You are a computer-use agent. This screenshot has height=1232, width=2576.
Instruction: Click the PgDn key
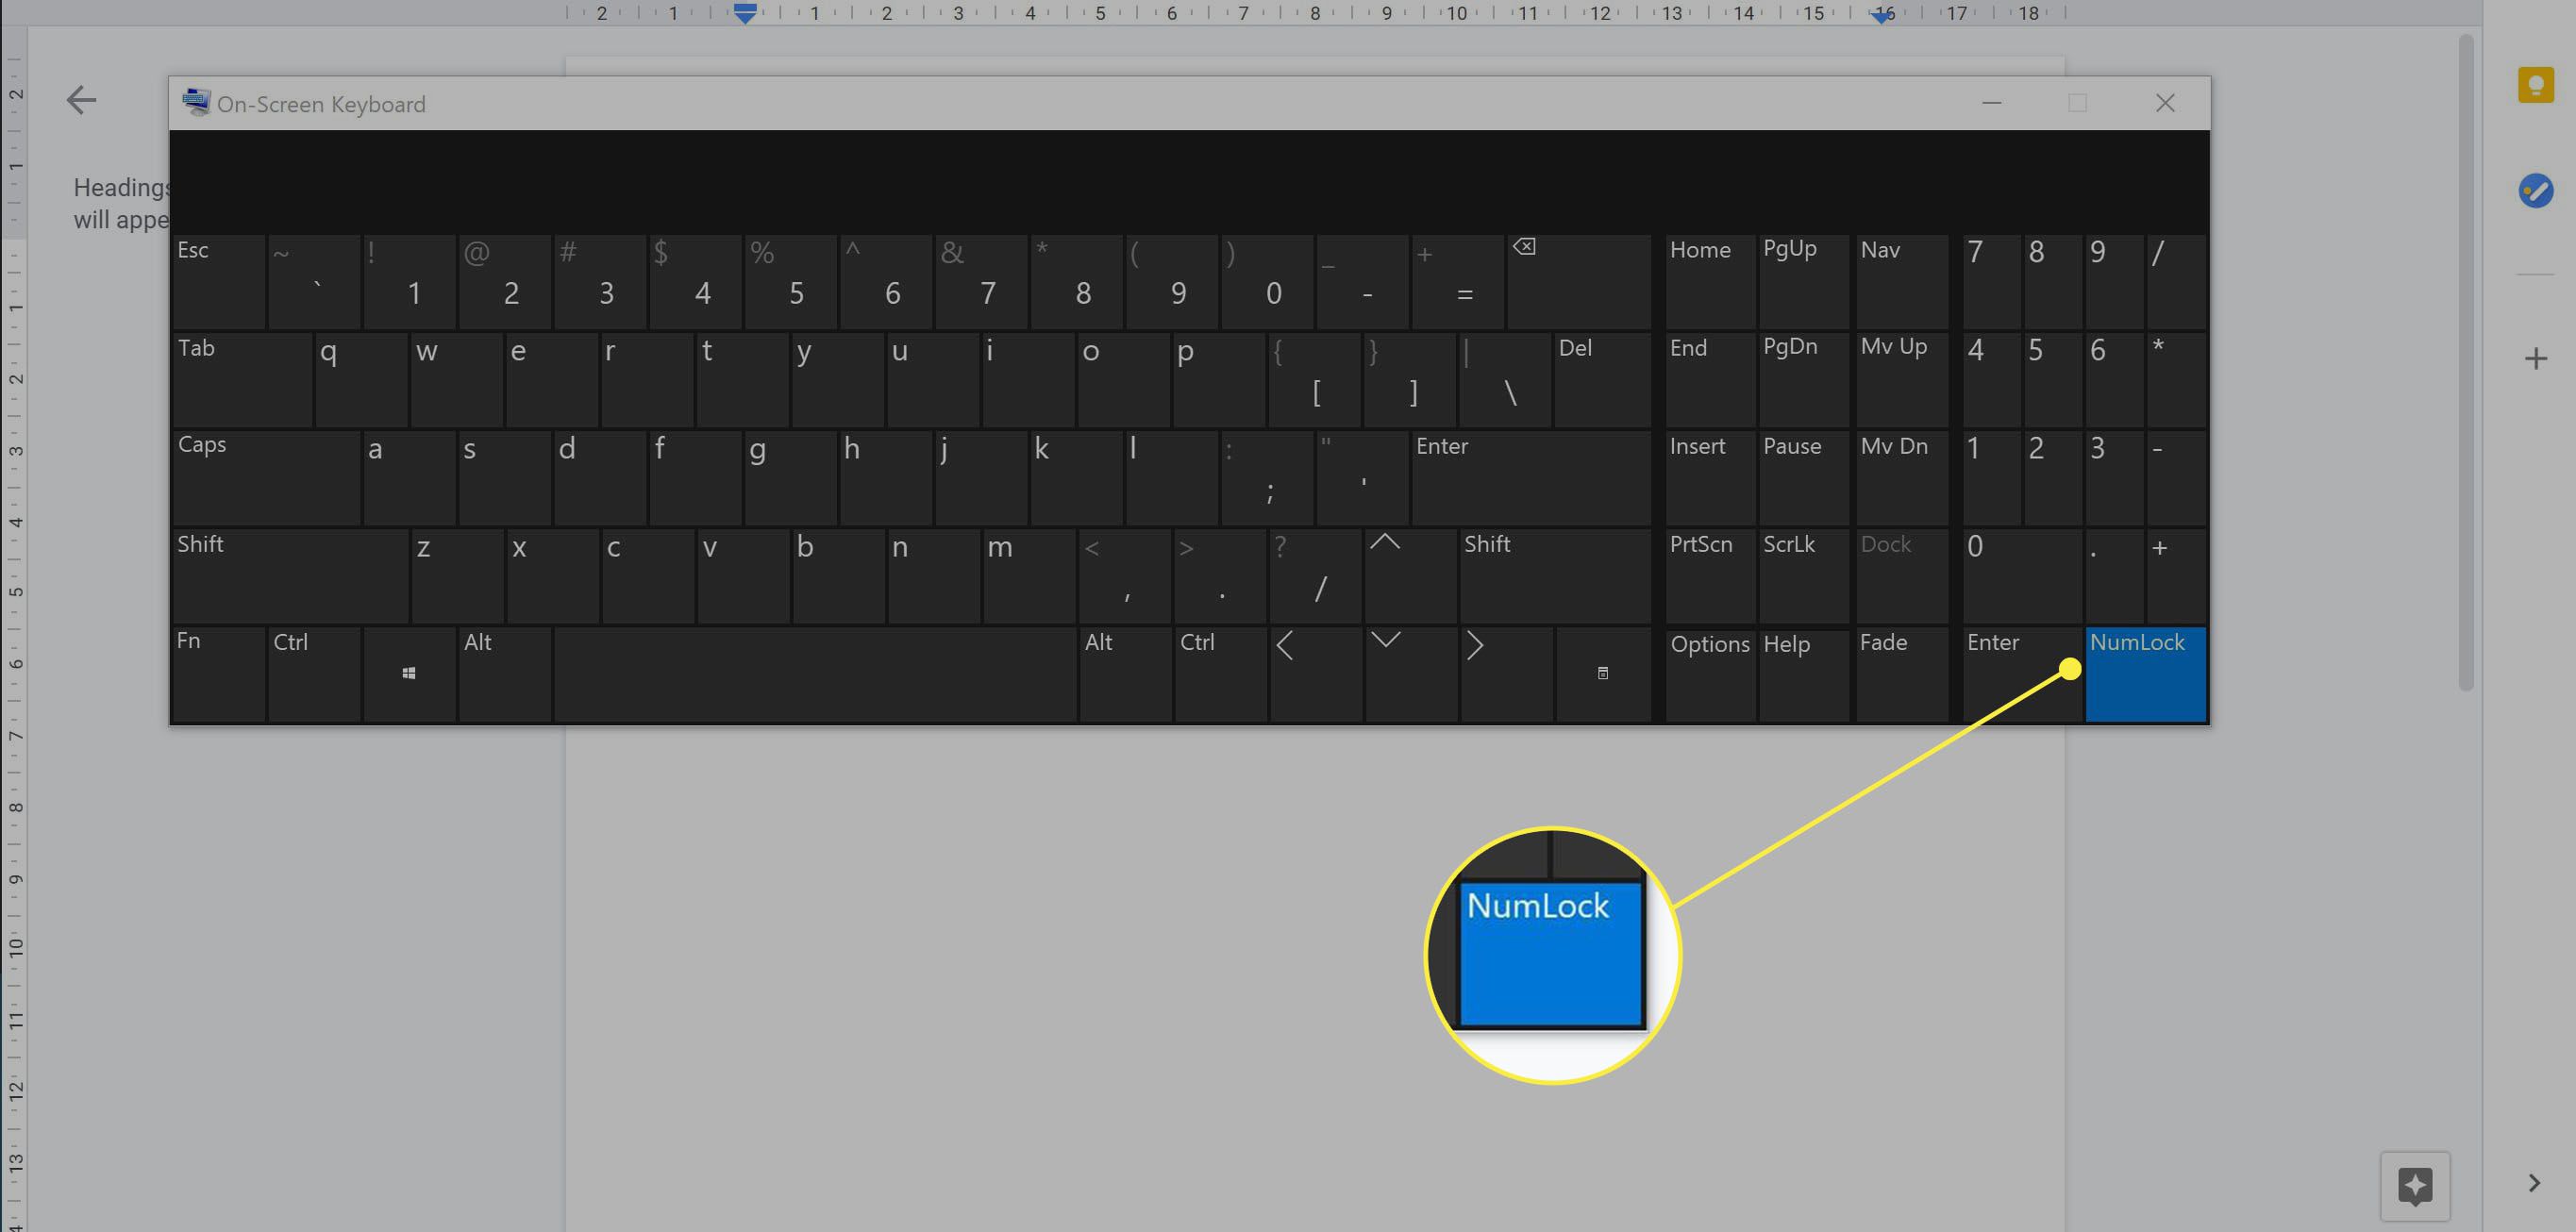1803,380
